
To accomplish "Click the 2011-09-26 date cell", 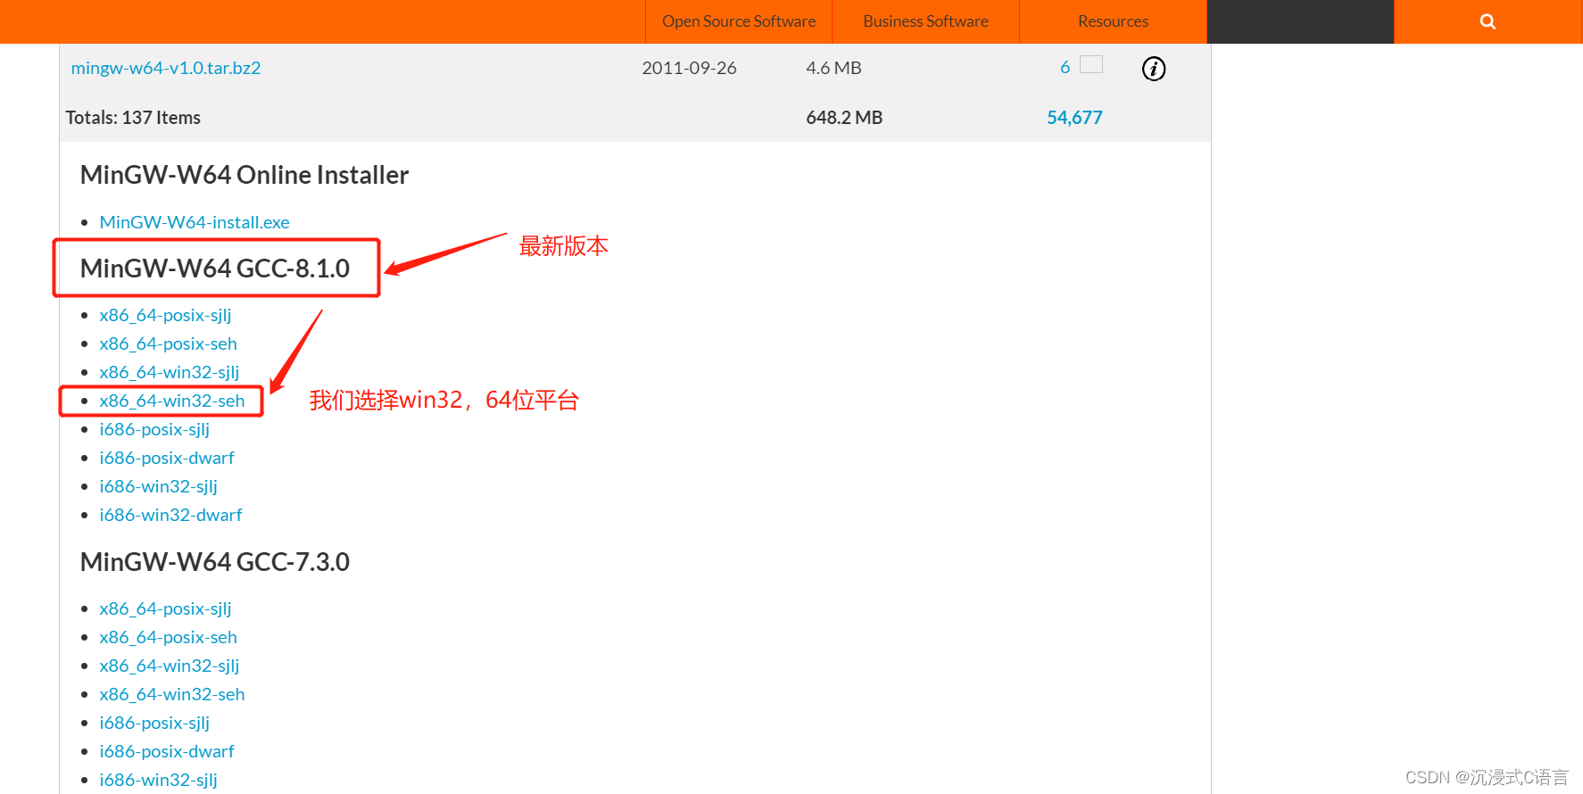I will (x=689, y=68).
